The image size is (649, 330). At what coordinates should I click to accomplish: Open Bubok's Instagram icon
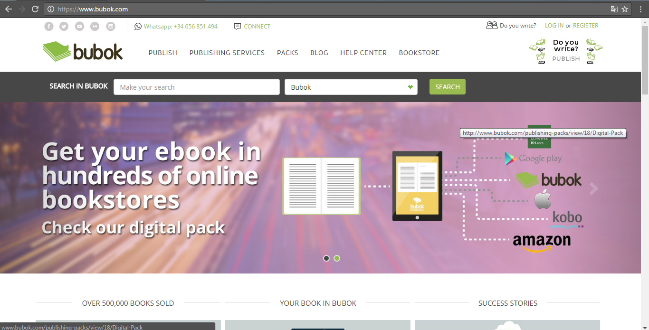(111, 27)
